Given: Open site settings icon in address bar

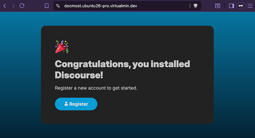Looking at the screenshot, I should click(58, 6).
